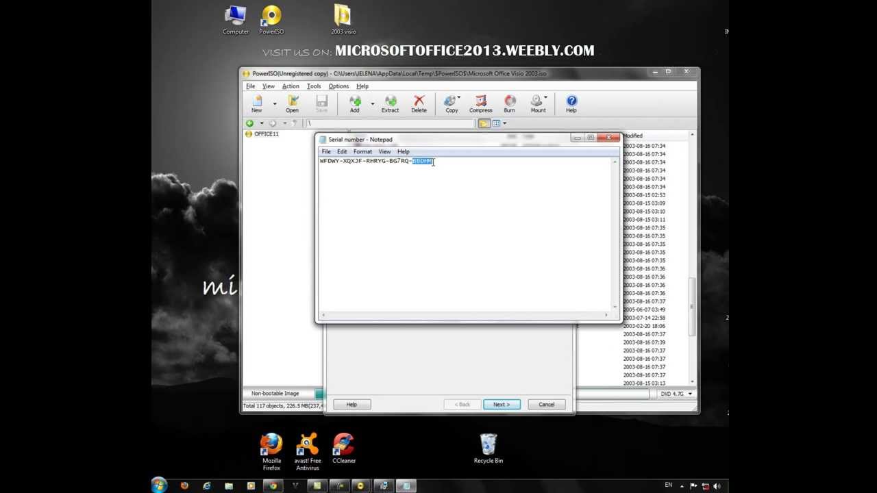Open the Format menu in Notepad
Screen dimensions: 877x493
[x=362, y=151]
